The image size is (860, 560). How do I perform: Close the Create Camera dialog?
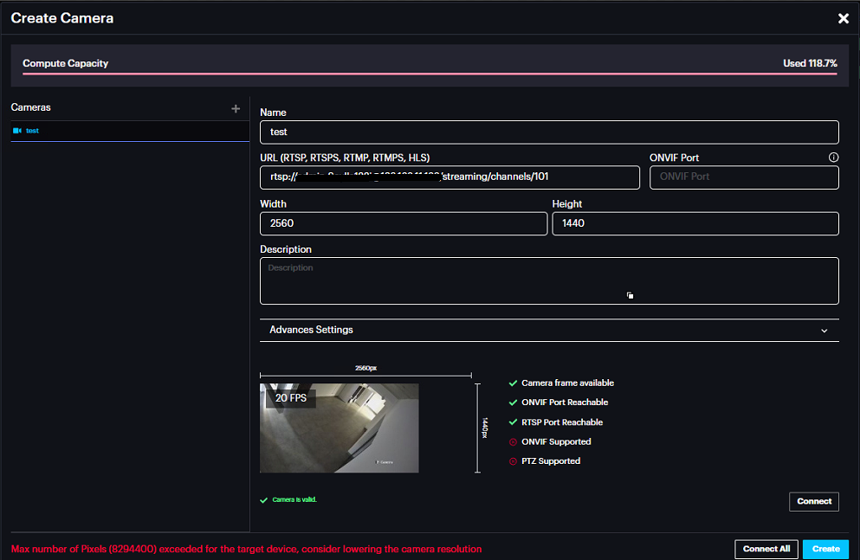pyautogui.click(x=843, y=18)
